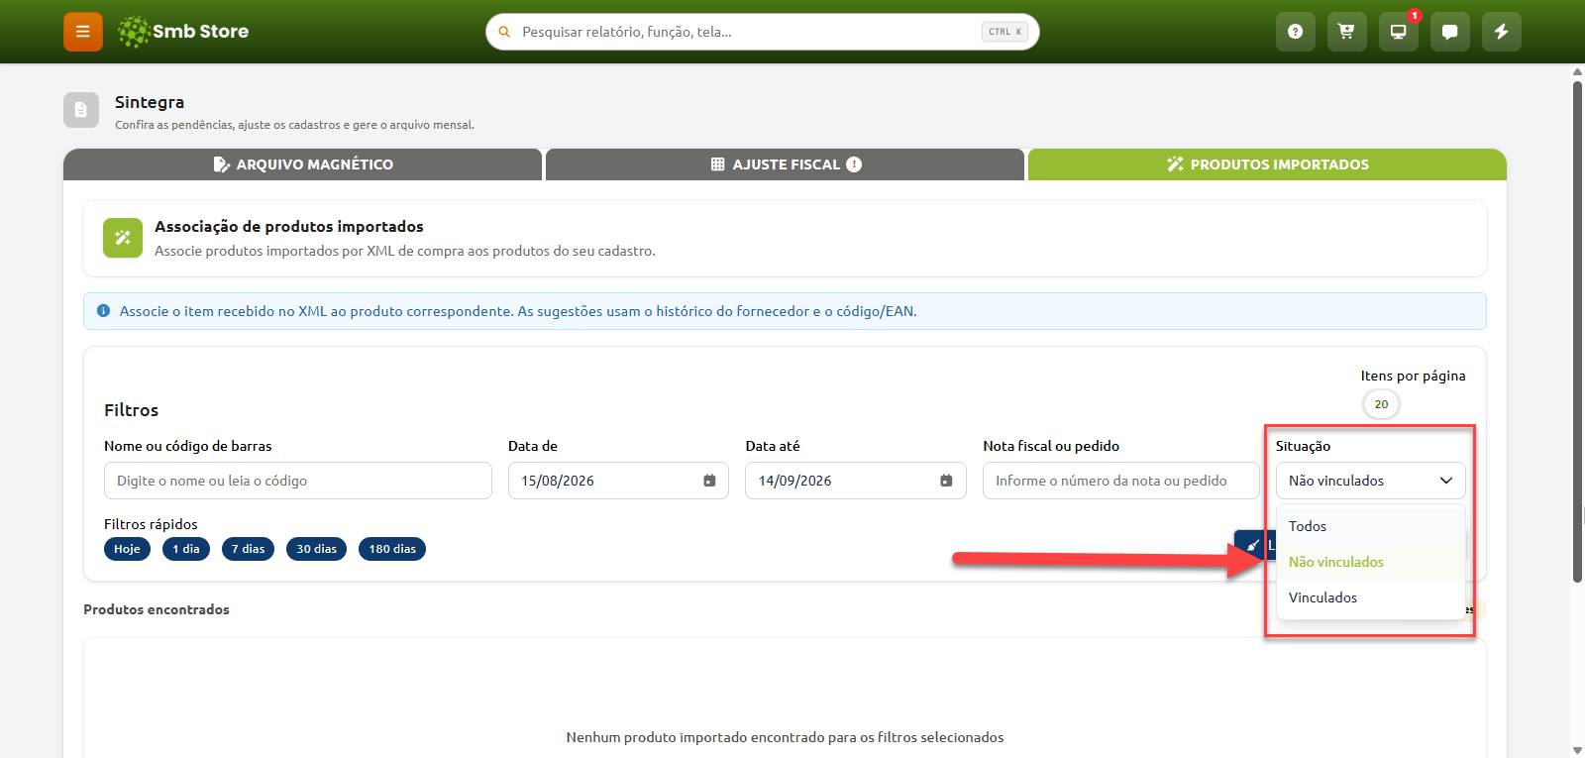Click the Ajuste Fiscal warning badge
This screenshot has height=758, width=1585.
[x=854, y=164]
